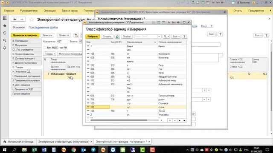Open TeamViewer from the taskbar
273x153 pixels.
[x=113, y=150]
